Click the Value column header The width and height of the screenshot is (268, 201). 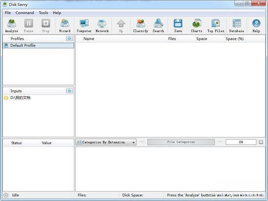46,143
